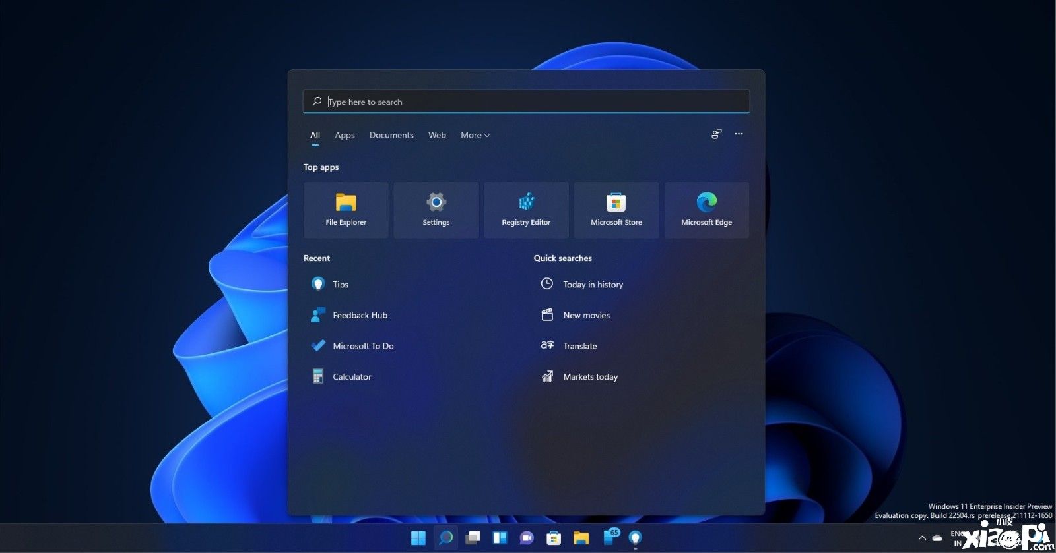Launch Microsoft Edge tile
Image resolution: width=1056 pixels, height=553 pixels.
tap(707, 210)
